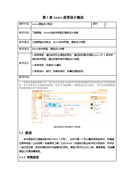Click the line starting with 三类原型的优缺点
This screenshot has width=126, height=178.
click(x=59, y=42)
